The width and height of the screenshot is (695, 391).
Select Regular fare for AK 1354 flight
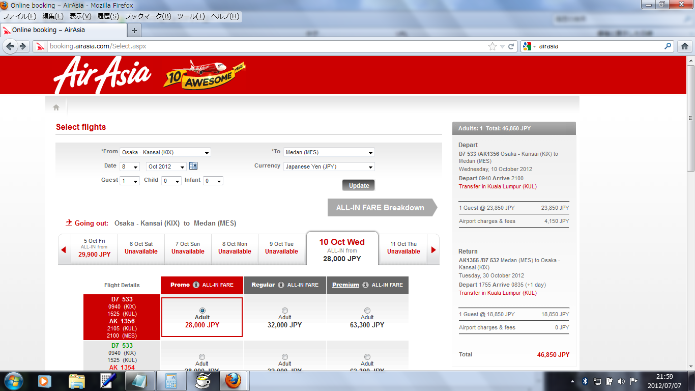tap(285, 356)
